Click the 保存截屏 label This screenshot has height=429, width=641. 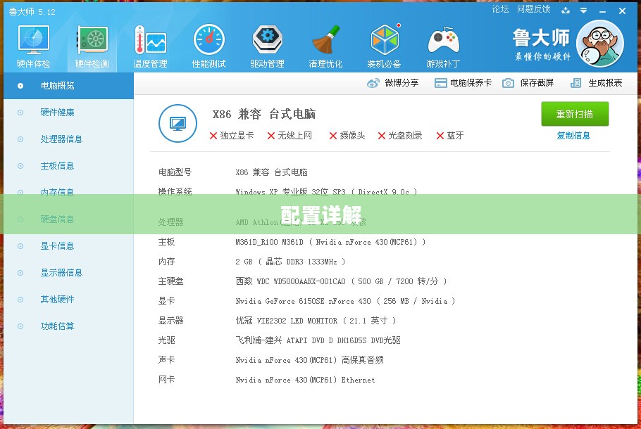point(537,83)
